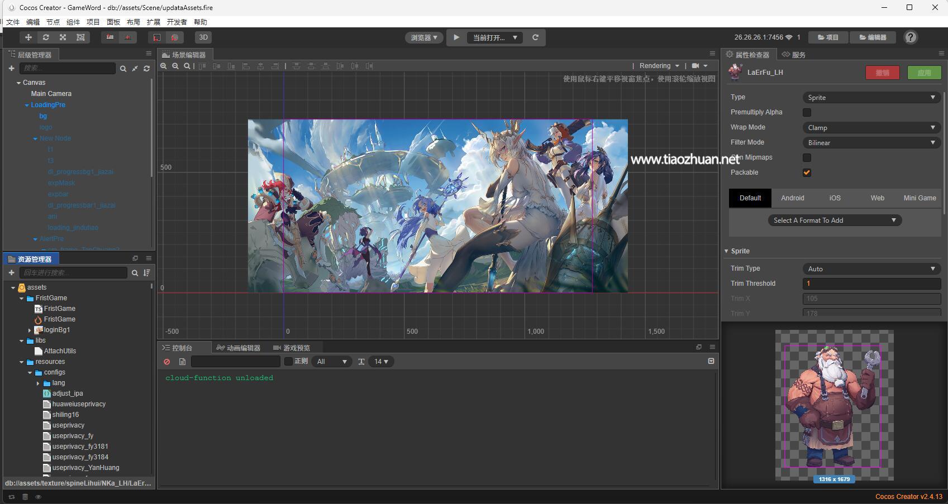Select the Mini Game platform tab
The width and height of the screenshot is (948, 504).
click(x=920, y=198)
